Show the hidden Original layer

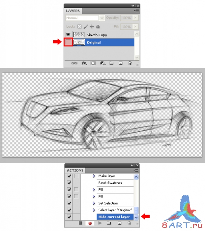point(68,42)
